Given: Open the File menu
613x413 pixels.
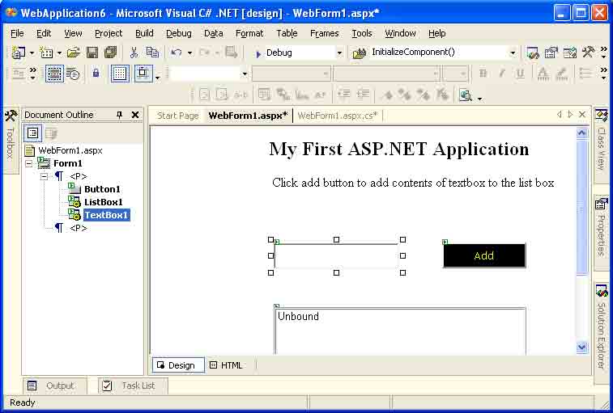Looking at the screenshot, I should pyautogui.click(x=17, y=34).
